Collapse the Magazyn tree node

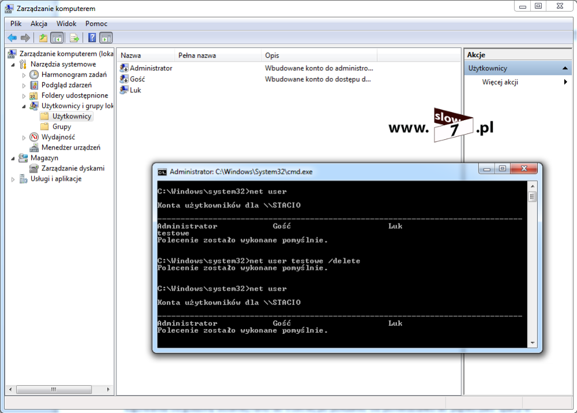pos(13,158)
